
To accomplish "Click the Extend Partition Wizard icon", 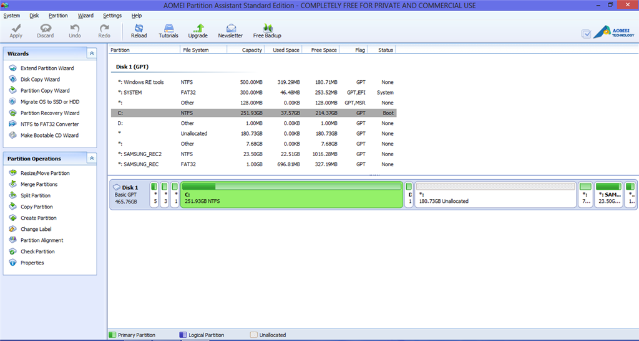I will tap(13, 68).
